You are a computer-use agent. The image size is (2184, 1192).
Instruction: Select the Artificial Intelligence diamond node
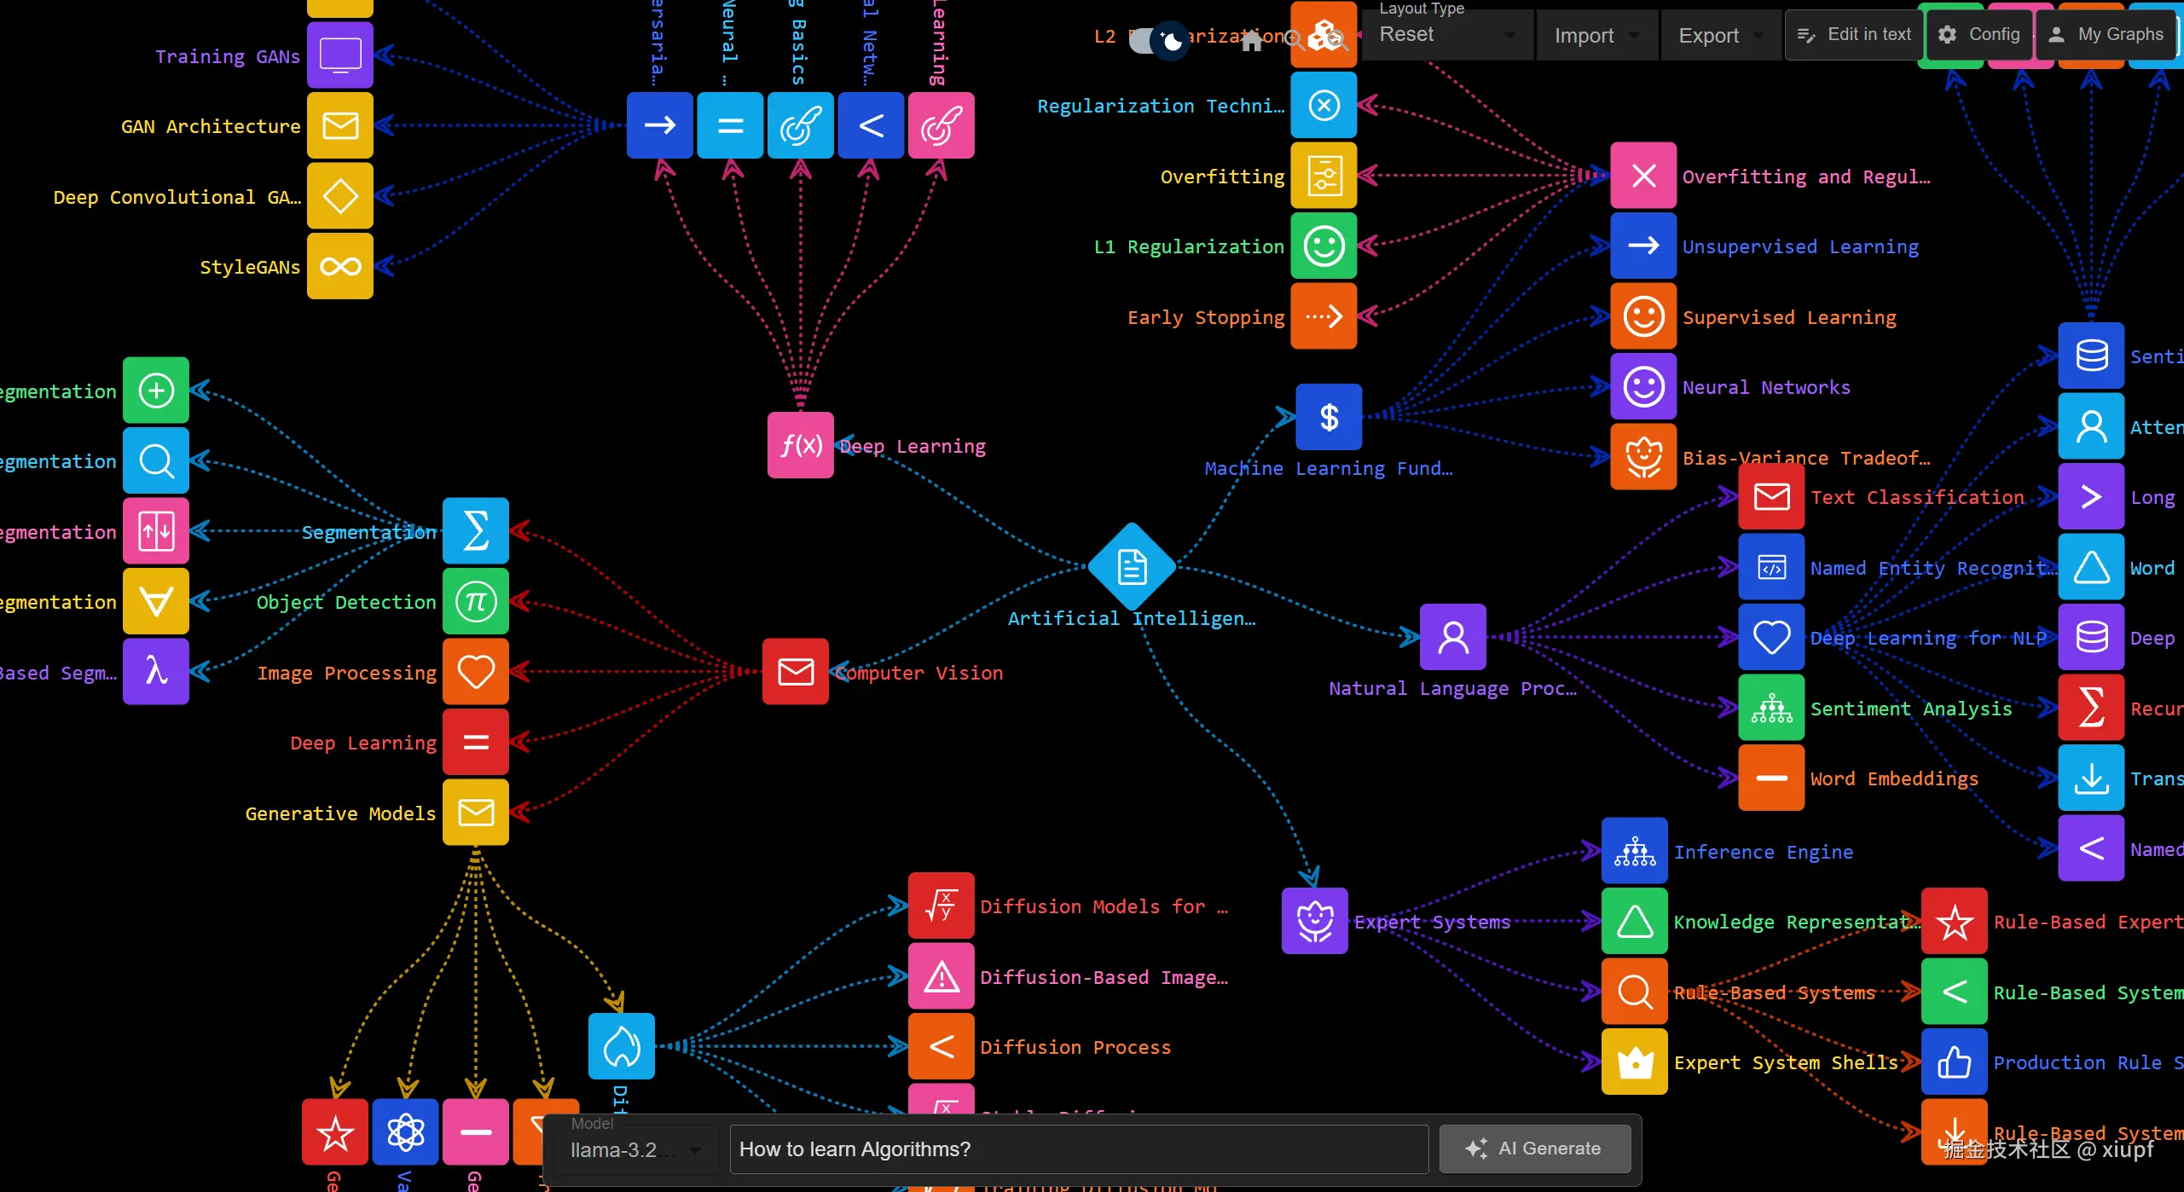point(1132,567)
